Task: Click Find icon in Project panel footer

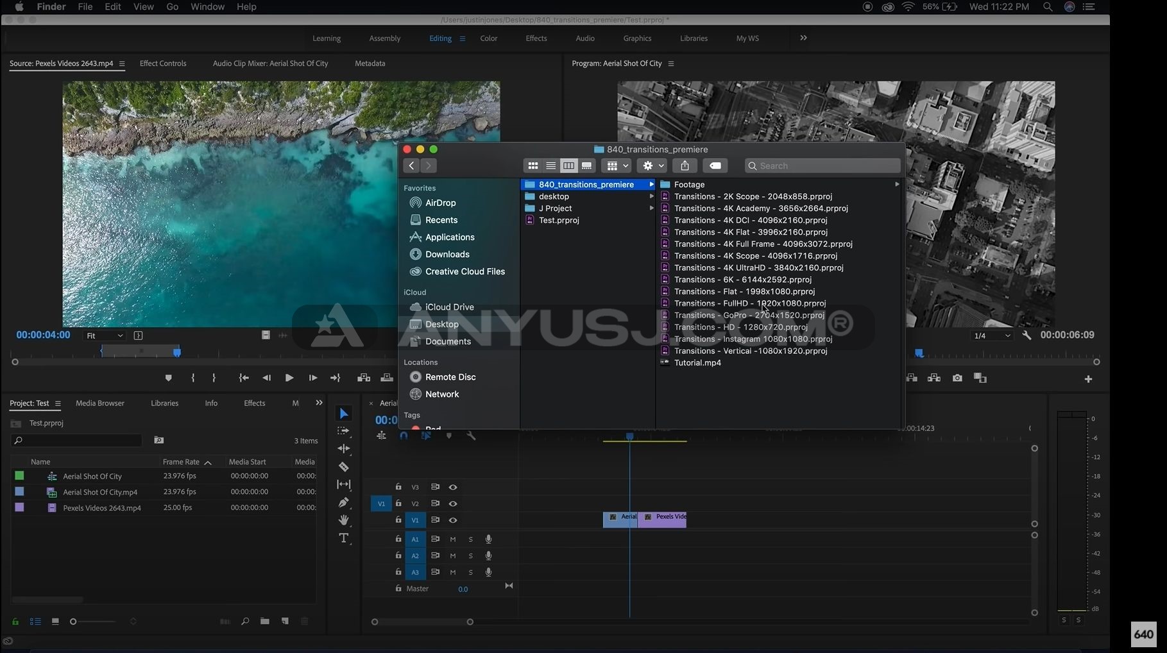Action: coord(244,621)
